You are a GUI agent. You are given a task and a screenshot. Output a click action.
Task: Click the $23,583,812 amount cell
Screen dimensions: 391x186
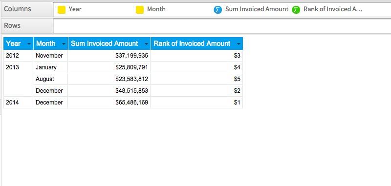click(109, 79)
